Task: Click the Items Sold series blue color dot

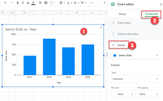Action: pos(115,55)
